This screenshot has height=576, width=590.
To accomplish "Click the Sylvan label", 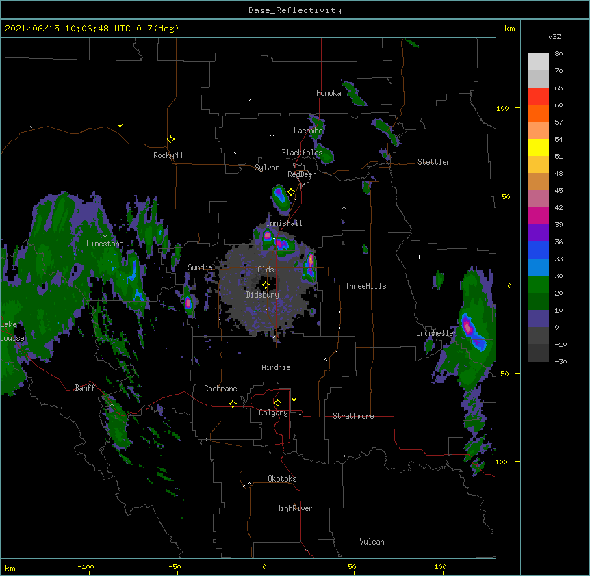I will 267,168.
